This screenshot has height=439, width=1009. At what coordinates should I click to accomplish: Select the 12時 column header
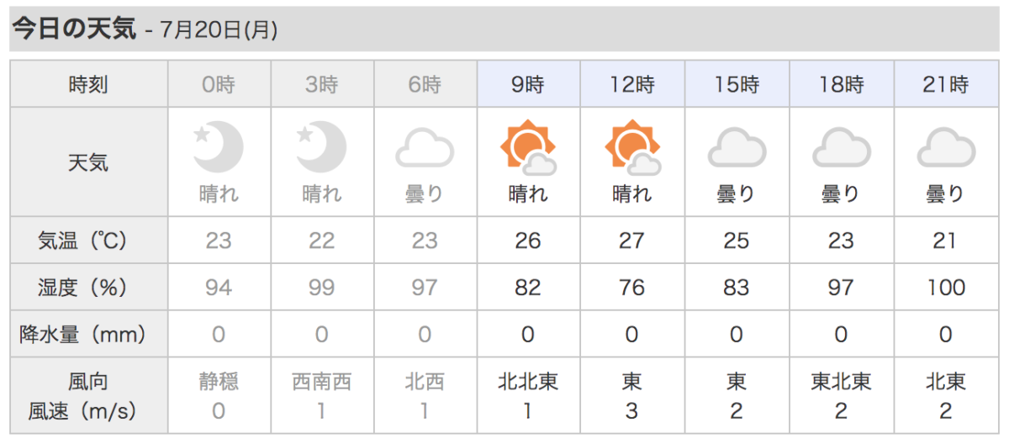pyautogui.click(x=632, y=84)
